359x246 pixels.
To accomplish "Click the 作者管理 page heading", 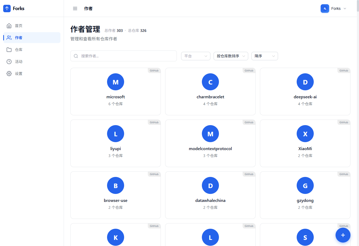I will tap(85, 29).
